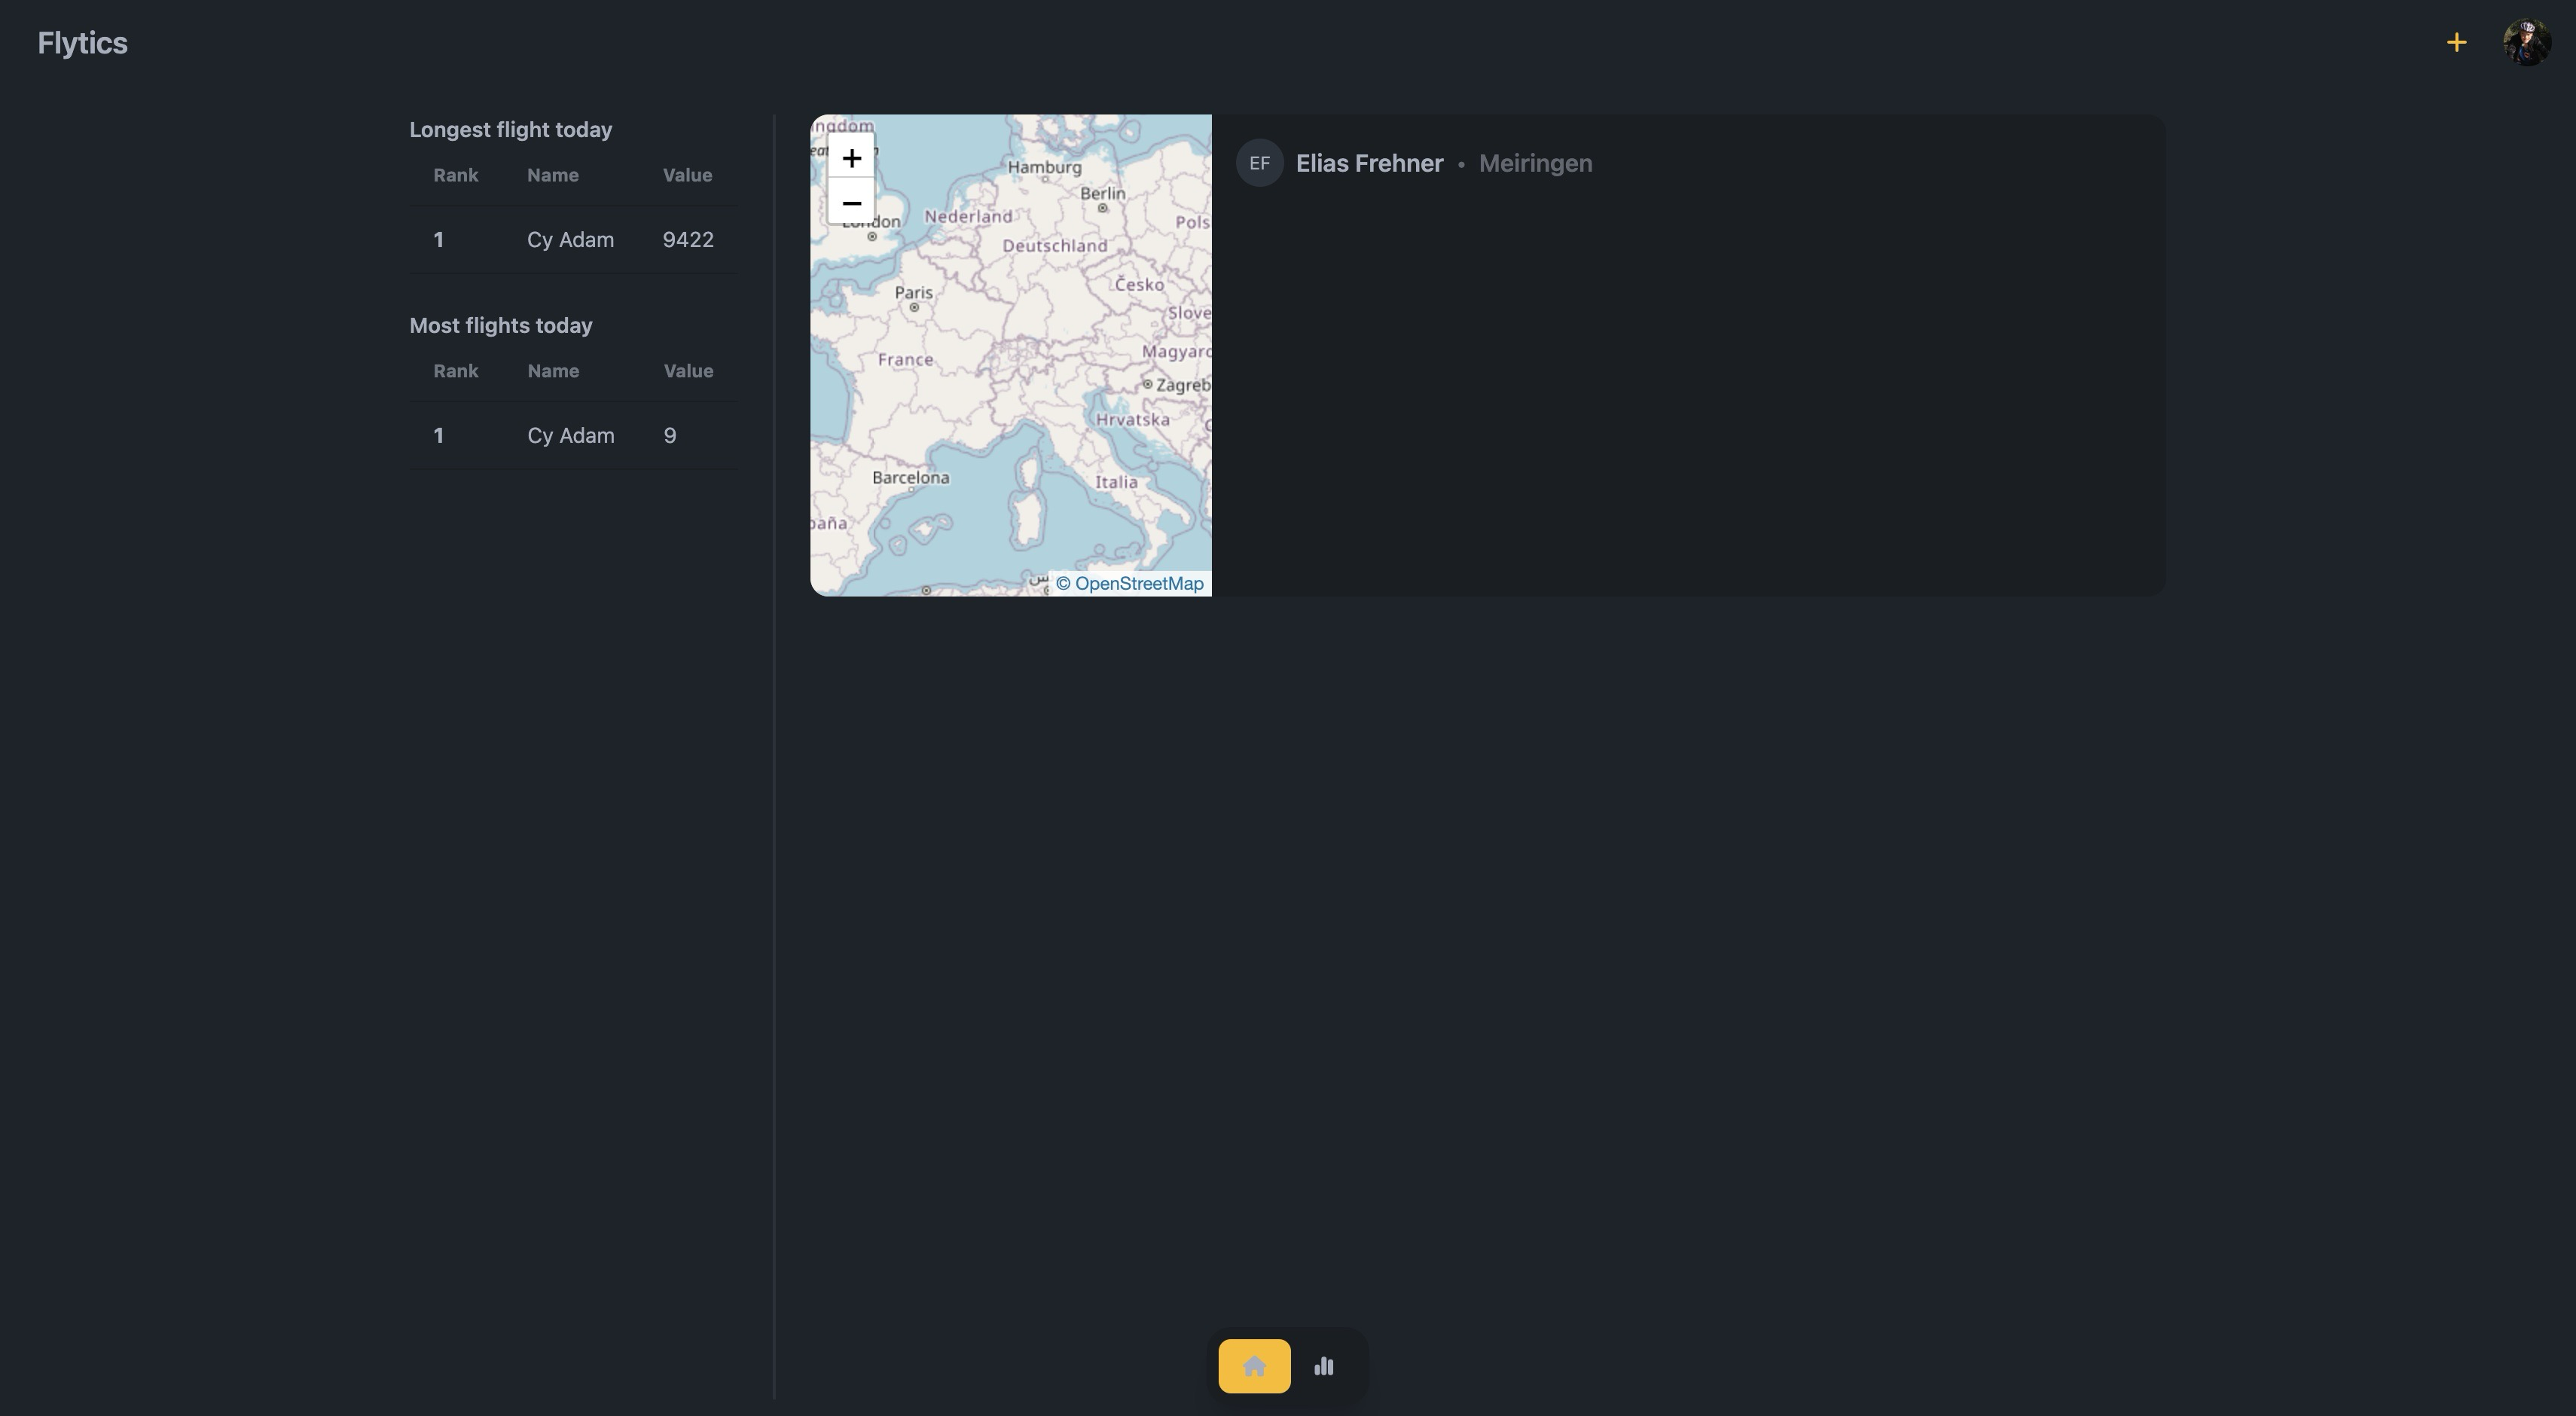Click Name header in Longest flight table
Screen dimensions: 2576x1416
[552, 175]
